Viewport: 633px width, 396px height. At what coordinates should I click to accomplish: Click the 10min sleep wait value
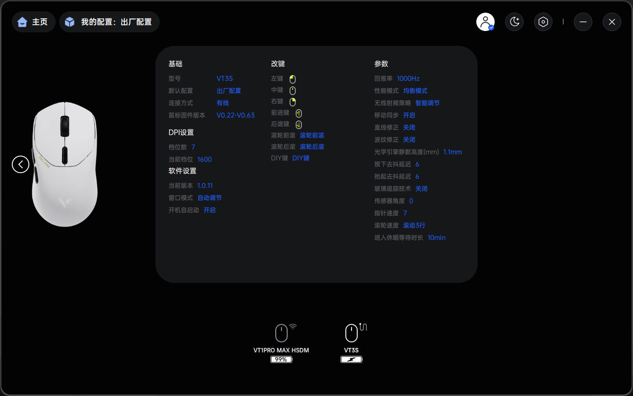click(436, 238)
